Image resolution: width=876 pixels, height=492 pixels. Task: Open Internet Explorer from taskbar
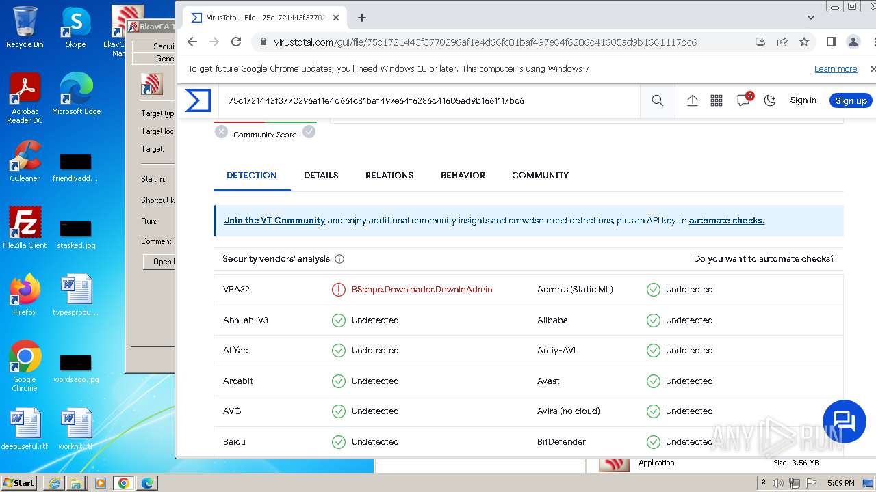54,483
